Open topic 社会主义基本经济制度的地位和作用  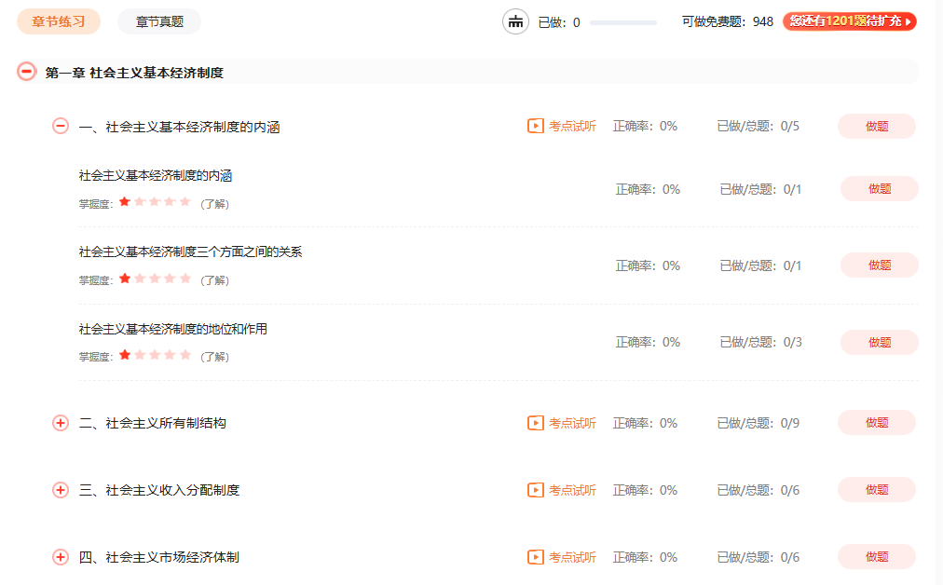pos(173,329)
